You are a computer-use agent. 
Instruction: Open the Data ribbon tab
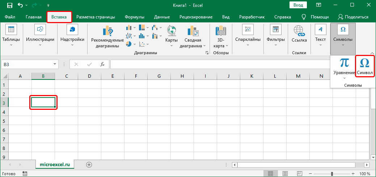162,17
